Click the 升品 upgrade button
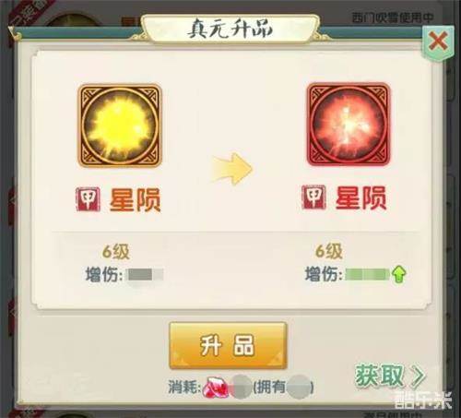This screenshot has width=461, height=418. click(x=228, y=345)
